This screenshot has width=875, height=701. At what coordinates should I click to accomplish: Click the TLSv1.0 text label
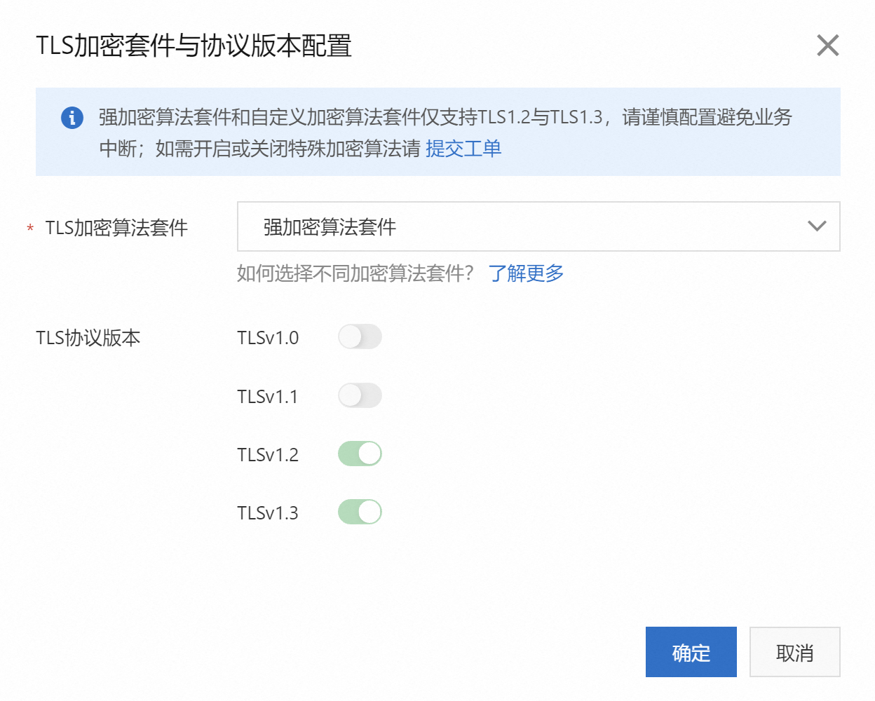coord(268,338)
